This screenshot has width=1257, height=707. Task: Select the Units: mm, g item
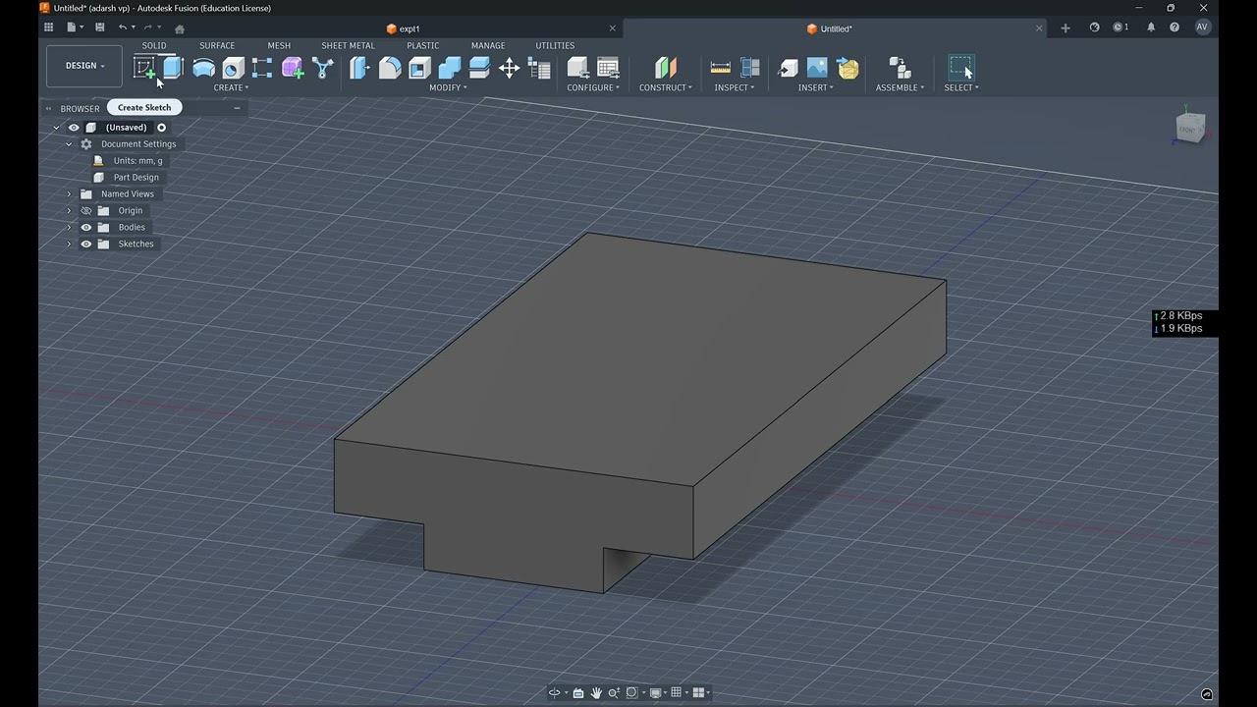point(137,160)
